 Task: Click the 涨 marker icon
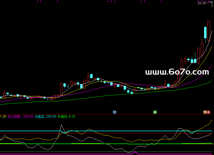point(208,112)
